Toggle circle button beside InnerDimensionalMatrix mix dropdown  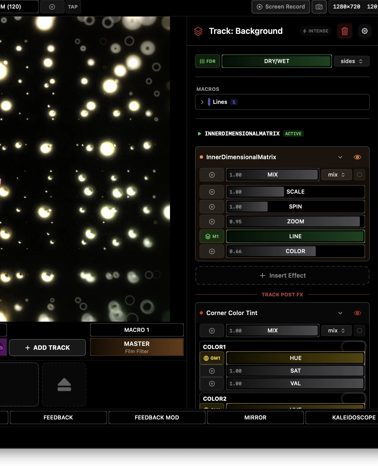pyautogui.click(x=360, y=175)
